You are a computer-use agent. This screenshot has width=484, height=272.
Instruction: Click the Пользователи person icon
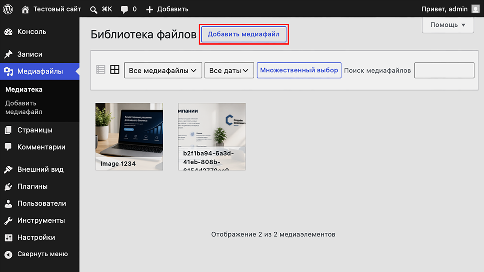coord(8,204)
